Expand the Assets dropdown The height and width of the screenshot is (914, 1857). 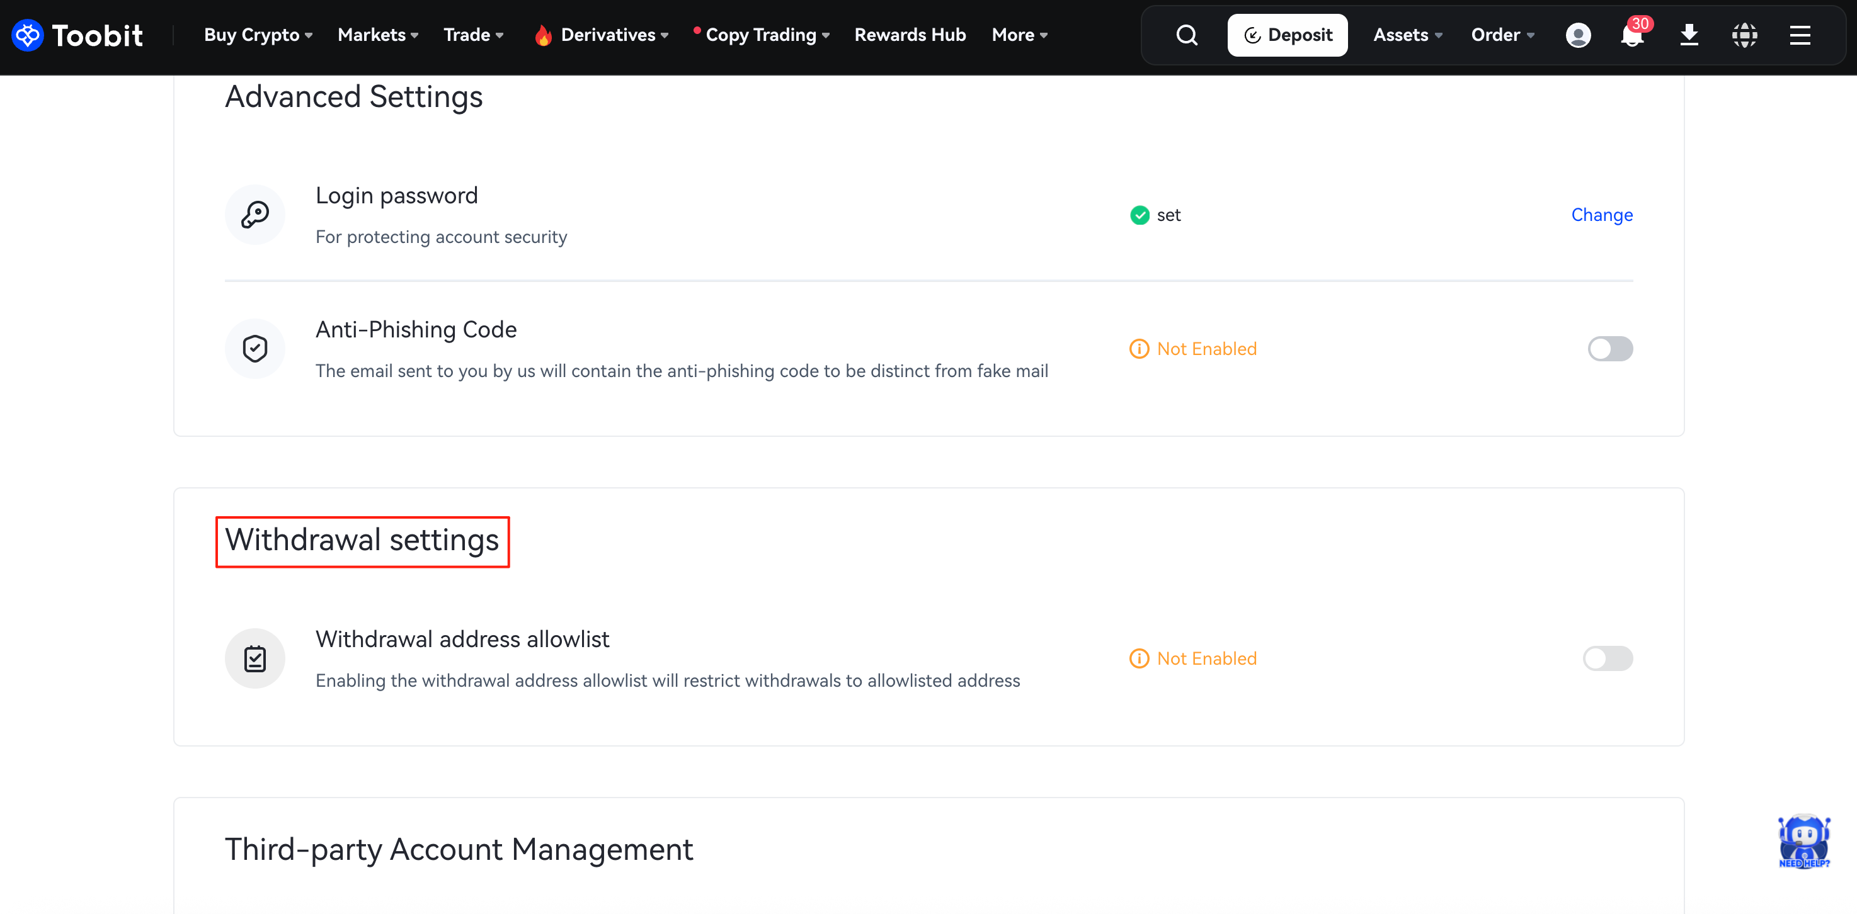point(1407,35)
